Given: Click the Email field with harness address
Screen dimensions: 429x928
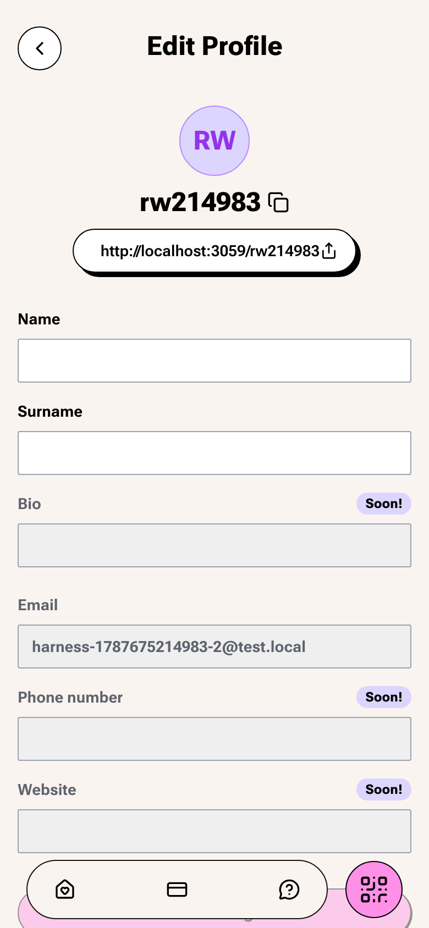Looking at the screenshot, I should (215, 647).
